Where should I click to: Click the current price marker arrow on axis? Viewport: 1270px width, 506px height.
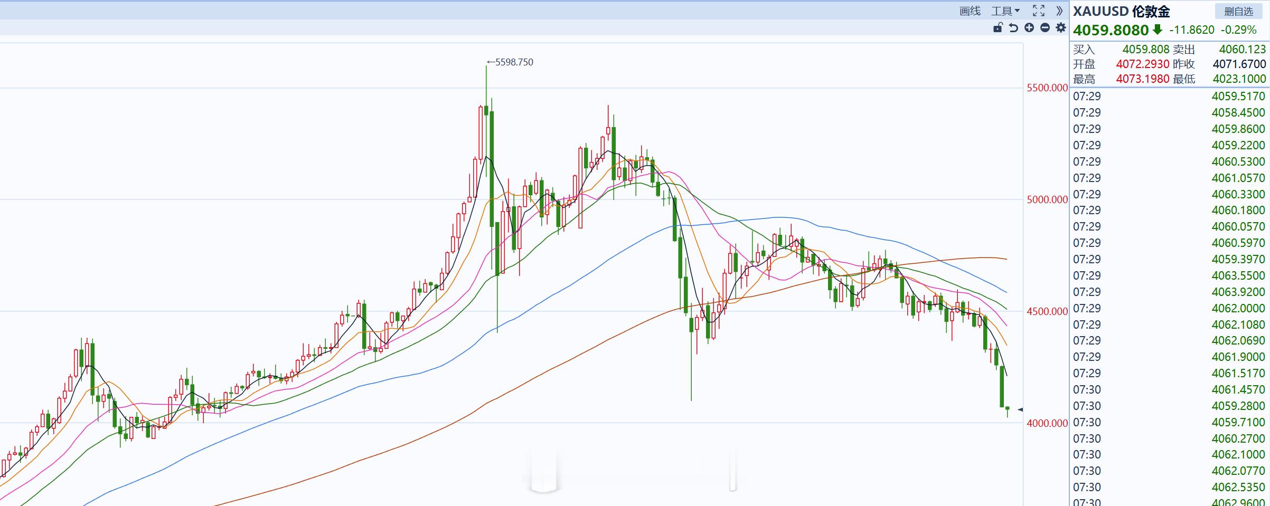(1020, 409)
